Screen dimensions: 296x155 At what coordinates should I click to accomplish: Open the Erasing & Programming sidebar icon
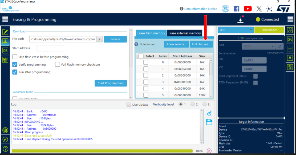[x=5, y=41]
